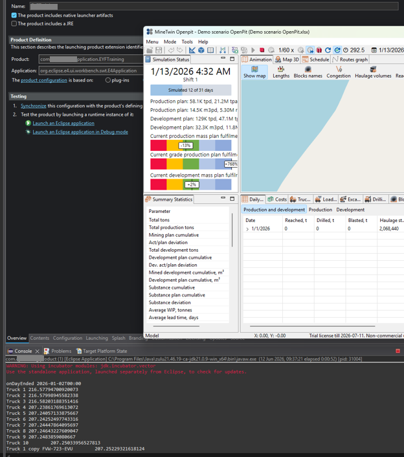Click the split panel layout icon

(x=210, y=50)
